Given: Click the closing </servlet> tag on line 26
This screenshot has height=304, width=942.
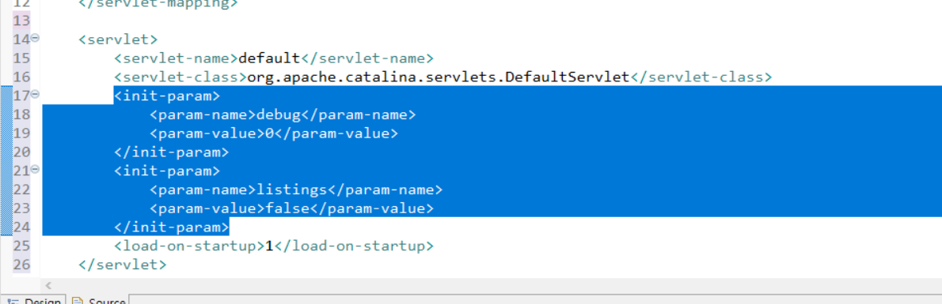Looking at the screenshot, I should [x=122, y=265].
